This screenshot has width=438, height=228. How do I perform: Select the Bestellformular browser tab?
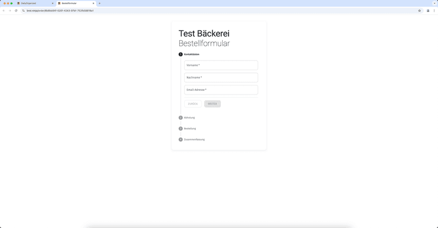(76, 3)
